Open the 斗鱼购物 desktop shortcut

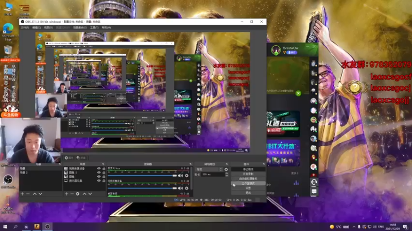click(11, 111)
